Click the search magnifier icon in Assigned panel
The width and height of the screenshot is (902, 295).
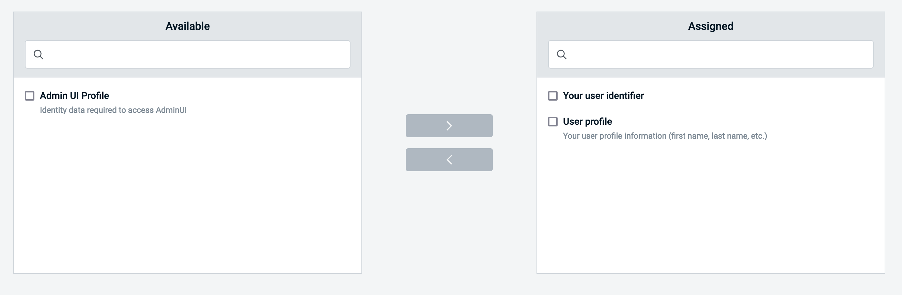[562, 54]
